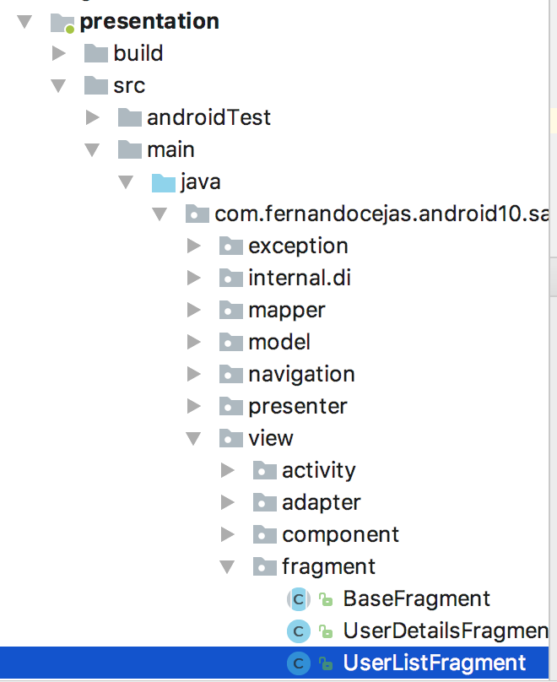Viewport: 557px width, 682px height.
Task: Click the internal.di package folder icon
Action: pyautogui.click(x=230, y=278)
